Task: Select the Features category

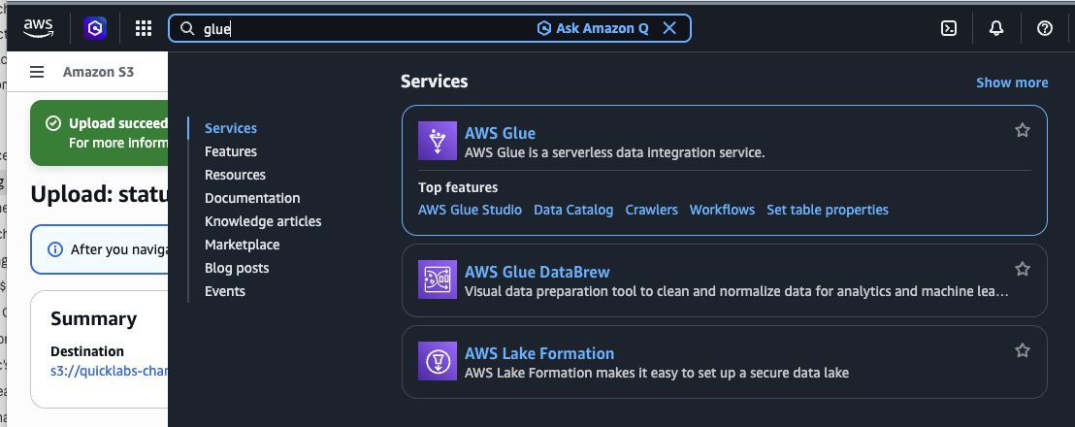Action: 231,151
